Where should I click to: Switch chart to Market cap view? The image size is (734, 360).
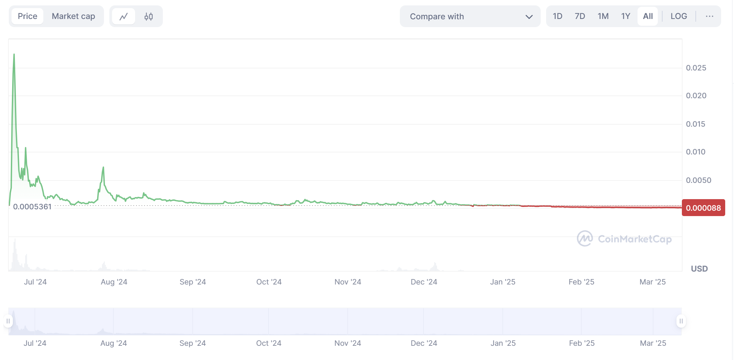(x=73, y=16)
